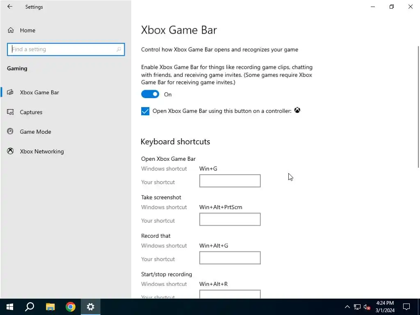Open the Xbox Networking settings page
The image size is (420, 315).
(66, 151)
